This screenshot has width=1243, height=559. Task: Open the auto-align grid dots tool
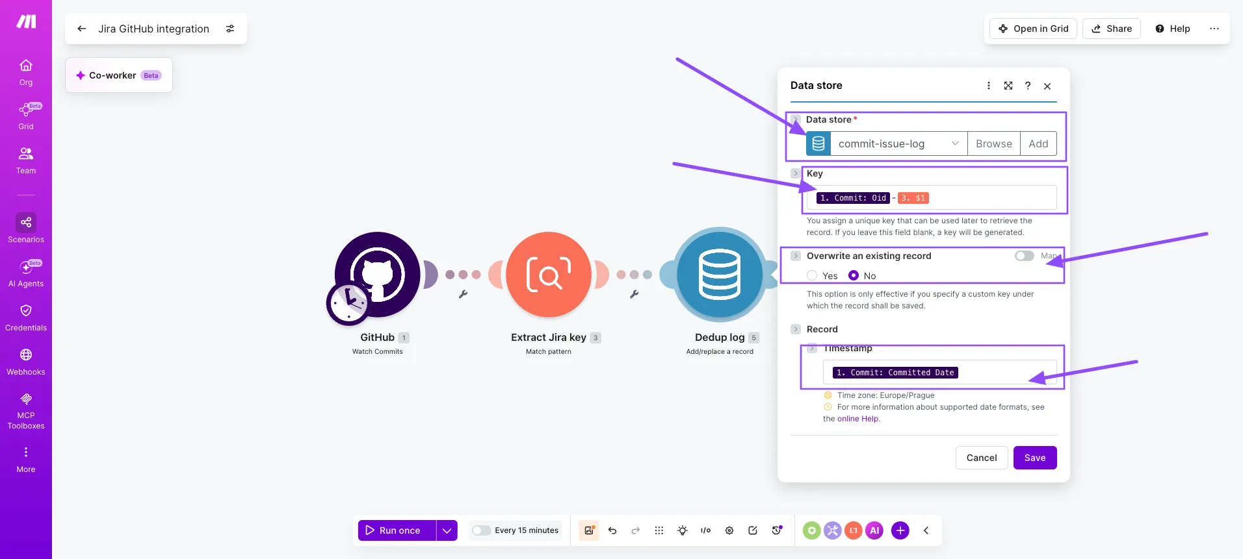[x=659, y=530]
